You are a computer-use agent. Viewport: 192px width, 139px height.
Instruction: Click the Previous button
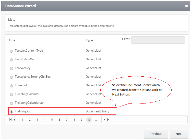click(156, 134)
